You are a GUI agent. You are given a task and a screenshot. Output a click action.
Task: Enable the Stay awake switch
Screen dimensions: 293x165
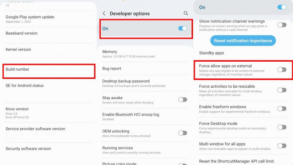[x=182, y=100]
